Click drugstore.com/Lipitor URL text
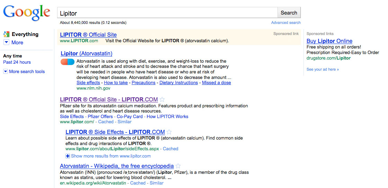 coord(329,58)
